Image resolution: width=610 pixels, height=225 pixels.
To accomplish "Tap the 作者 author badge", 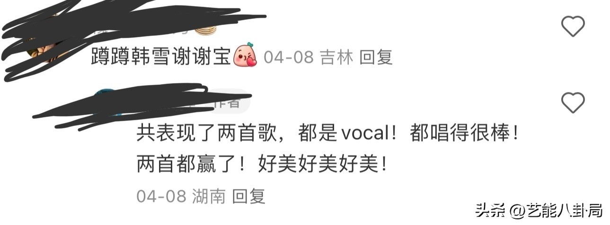I will pos(227,101).
